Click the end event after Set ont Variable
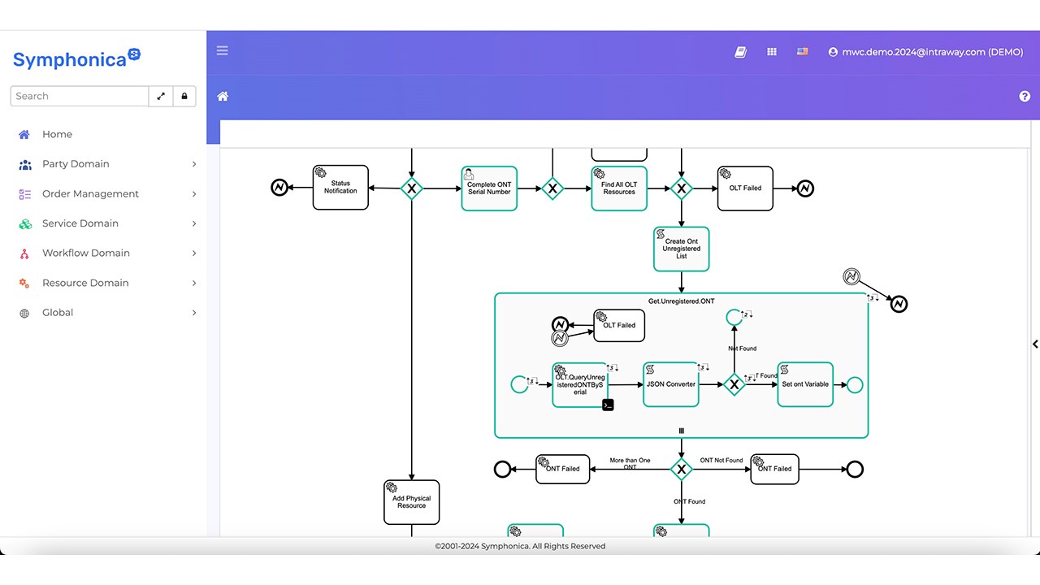The image size is (1040, 585). pyautogui.click(x=855, y=385)
